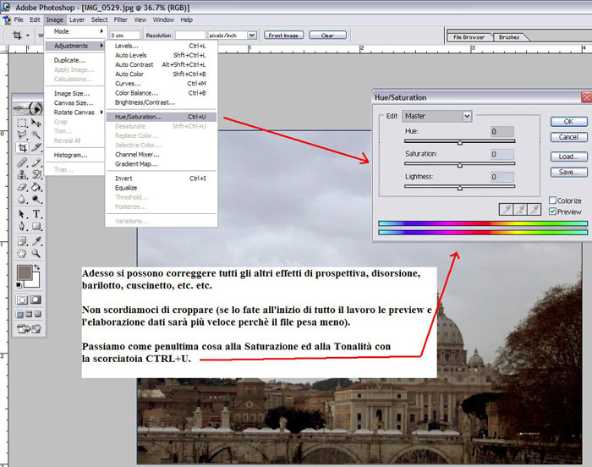Select the Rectangular Marquee tool
Screen dimensions: 592x467
(x=22, y=122)
